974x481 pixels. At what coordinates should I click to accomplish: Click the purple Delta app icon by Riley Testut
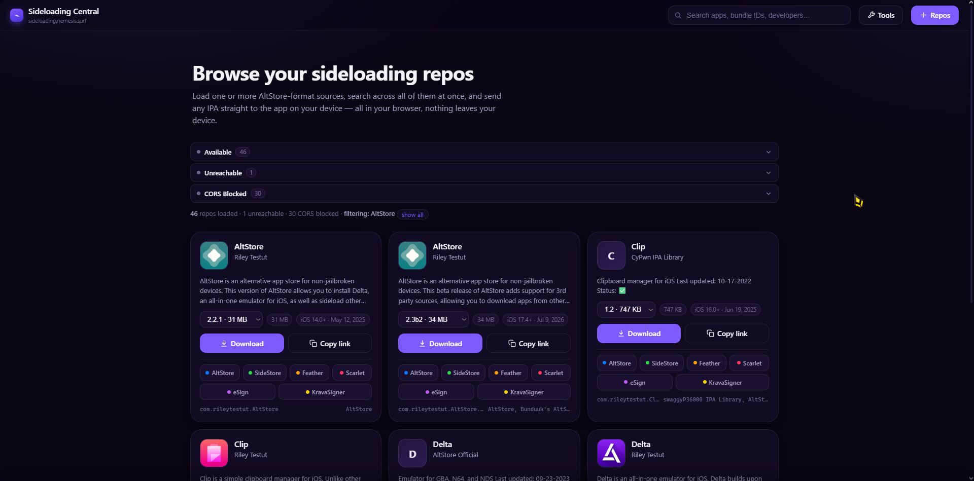tap(611, 453)
